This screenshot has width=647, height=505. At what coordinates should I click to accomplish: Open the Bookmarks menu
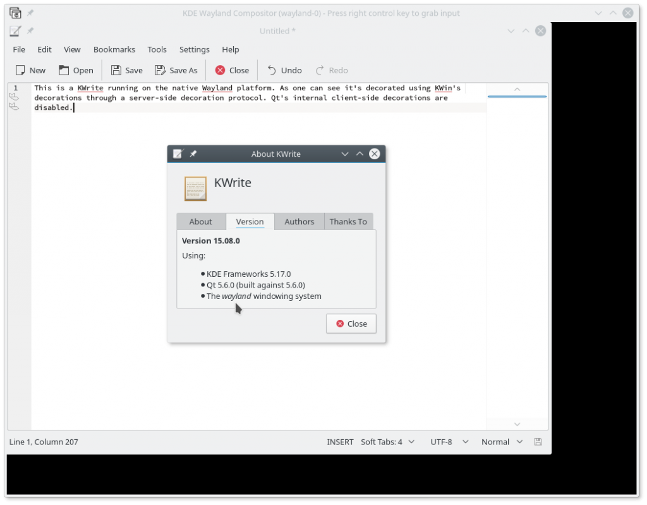tap(114, 49)
